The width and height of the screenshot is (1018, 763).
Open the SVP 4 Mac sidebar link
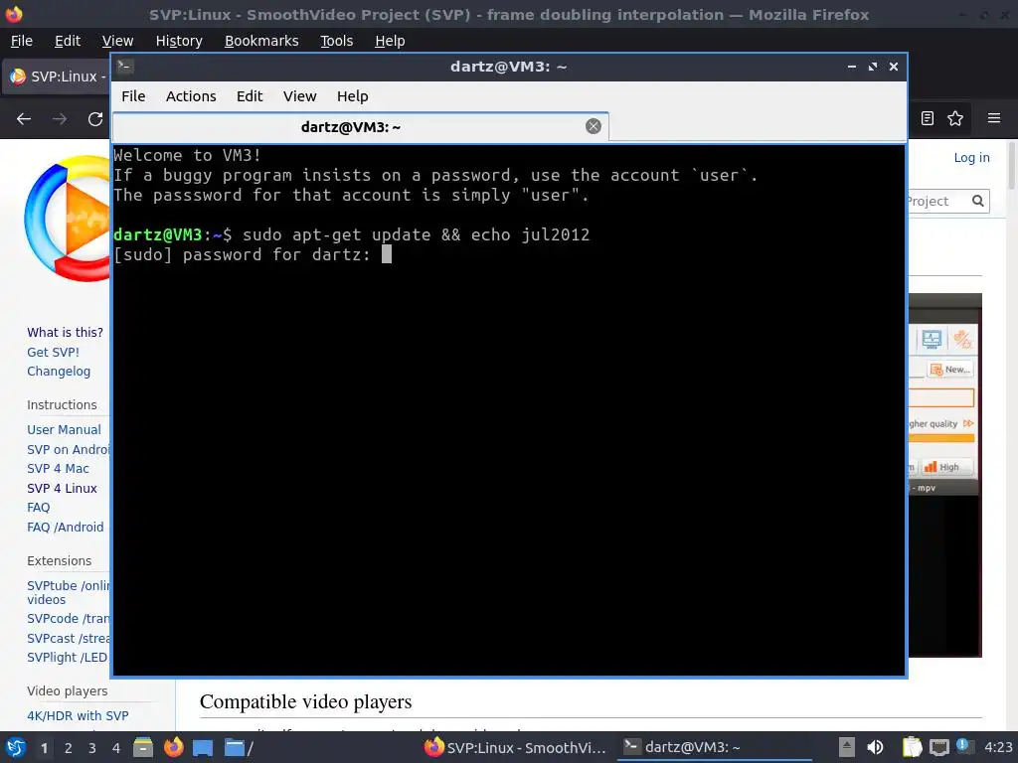(x=58, y=469)
